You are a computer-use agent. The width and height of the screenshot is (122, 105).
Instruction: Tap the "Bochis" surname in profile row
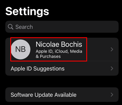pyautogui.click(x=72, y=44)
